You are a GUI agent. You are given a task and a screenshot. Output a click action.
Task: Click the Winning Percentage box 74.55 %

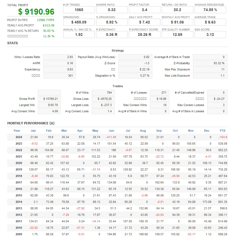pos(210,10)
